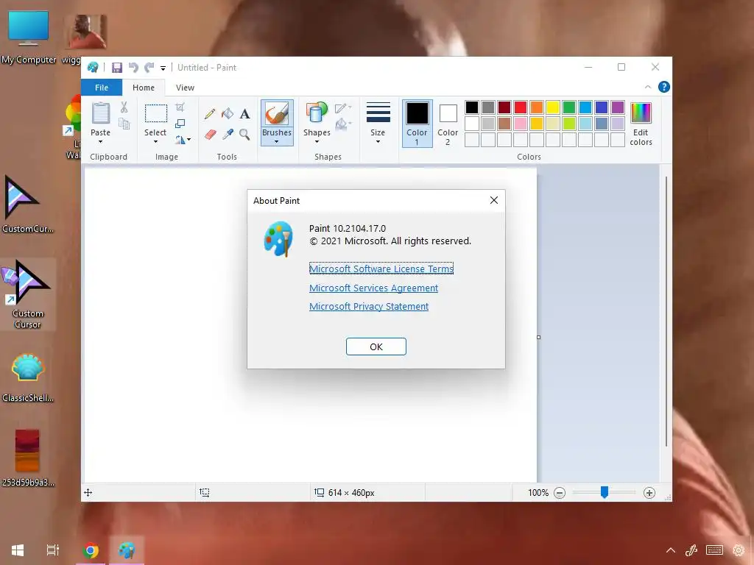This screenshot has width=754, height=565.
Task: Close the About Paint dialog
Action: click(494, 200)
